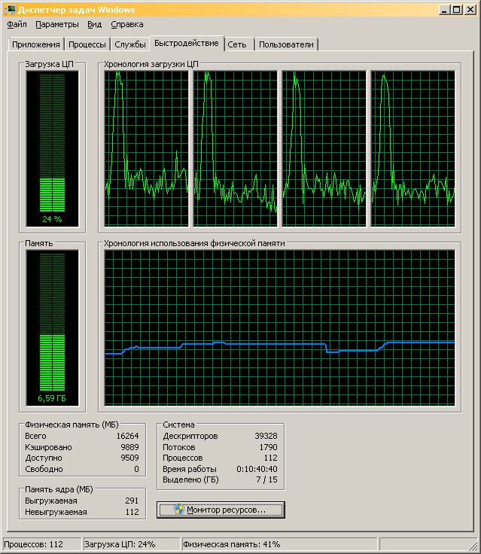Click the Потоков value 1790
The image size is (481, 554).
pos(268,447)
